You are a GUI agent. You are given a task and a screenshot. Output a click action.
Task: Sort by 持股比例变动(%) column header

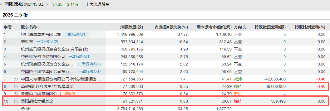click(310, 27)
